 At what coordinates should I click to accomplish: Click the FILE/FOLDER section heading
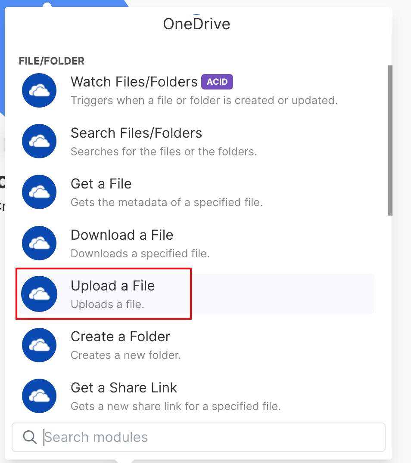[51, 61]
